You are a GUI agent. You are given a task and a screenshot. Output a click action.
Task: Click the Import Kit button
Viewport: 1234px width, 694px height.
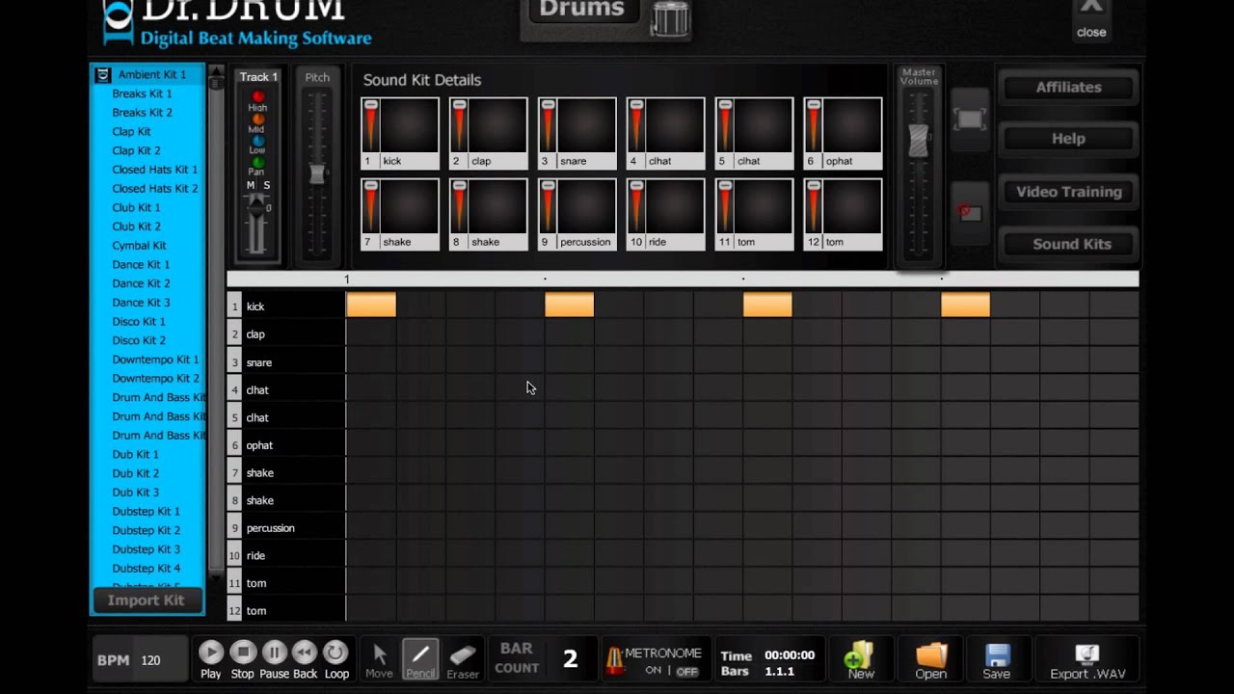(x=146, y=600)
